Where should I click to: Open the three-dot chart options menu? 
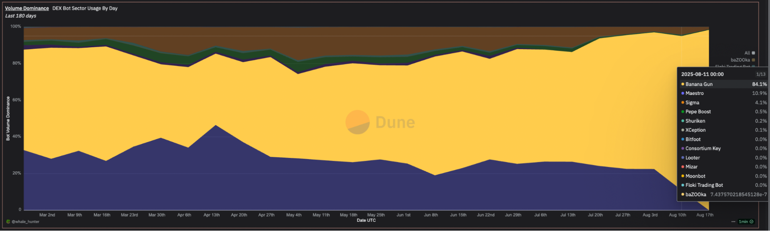[x=733, y=222]
